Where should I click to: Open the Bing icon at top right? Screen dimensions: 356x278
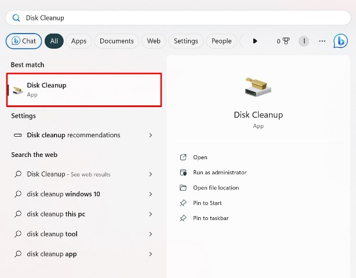tap(340, 41)
